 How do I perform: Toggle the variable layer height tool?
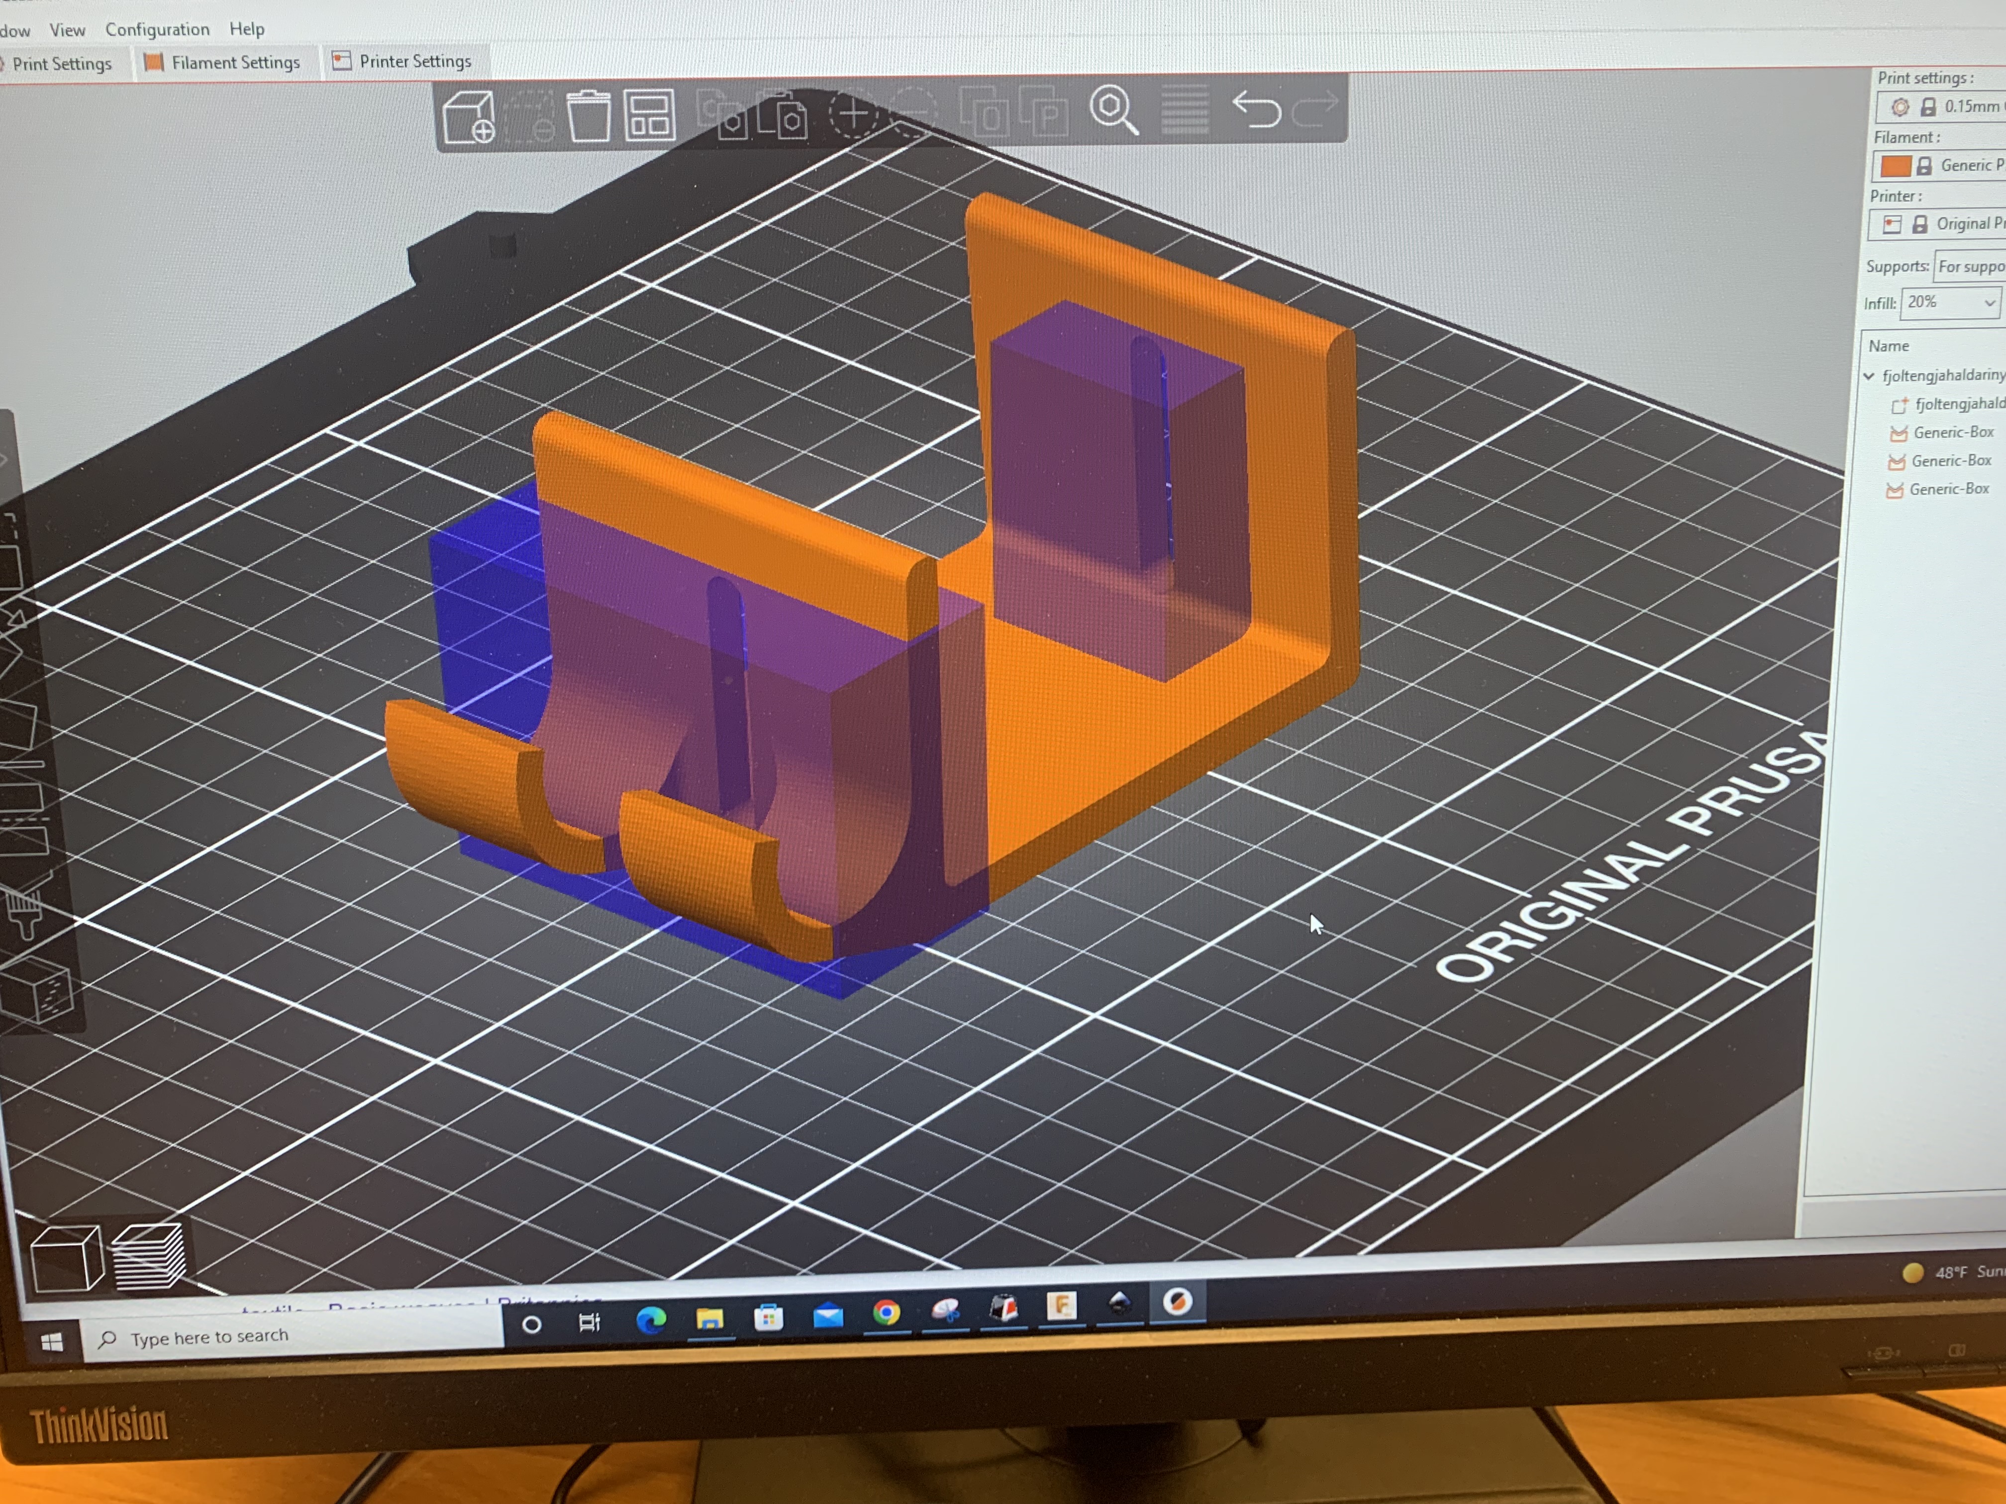tap(1185, 110)
